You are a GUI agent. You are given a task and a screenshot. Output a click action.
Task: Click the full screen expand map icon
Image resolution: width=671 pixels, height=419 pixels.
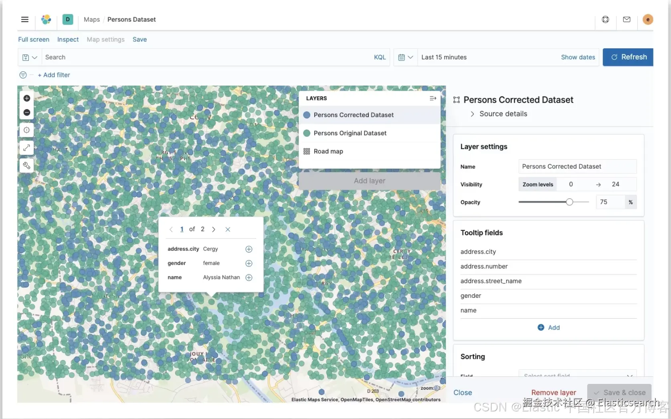26,148
